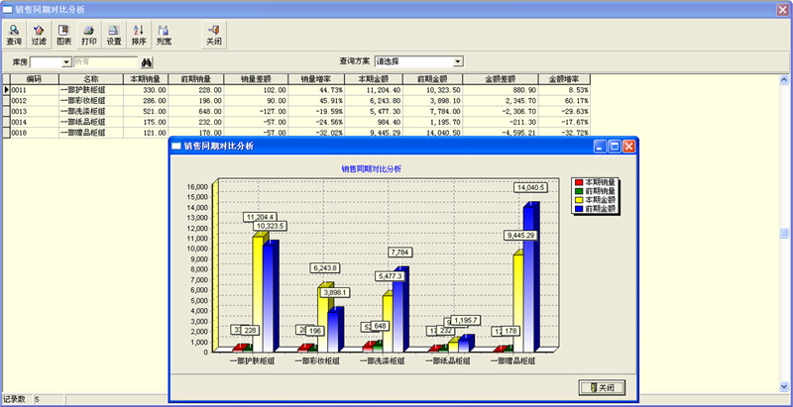Click the 6,243.8 bar value label
This screenshot has width=793, height=407.
tap(326, 268)
